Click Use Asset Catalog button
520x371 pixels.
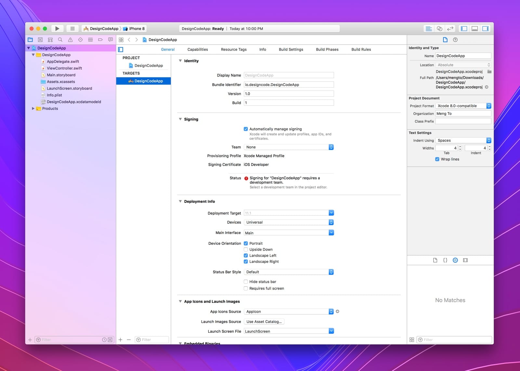[264, 322]
